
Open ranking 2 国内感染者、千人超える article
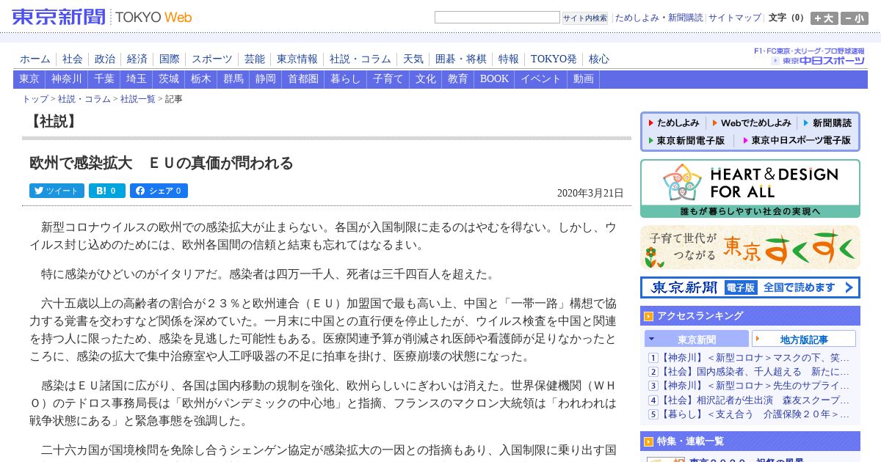pos(755,372)
